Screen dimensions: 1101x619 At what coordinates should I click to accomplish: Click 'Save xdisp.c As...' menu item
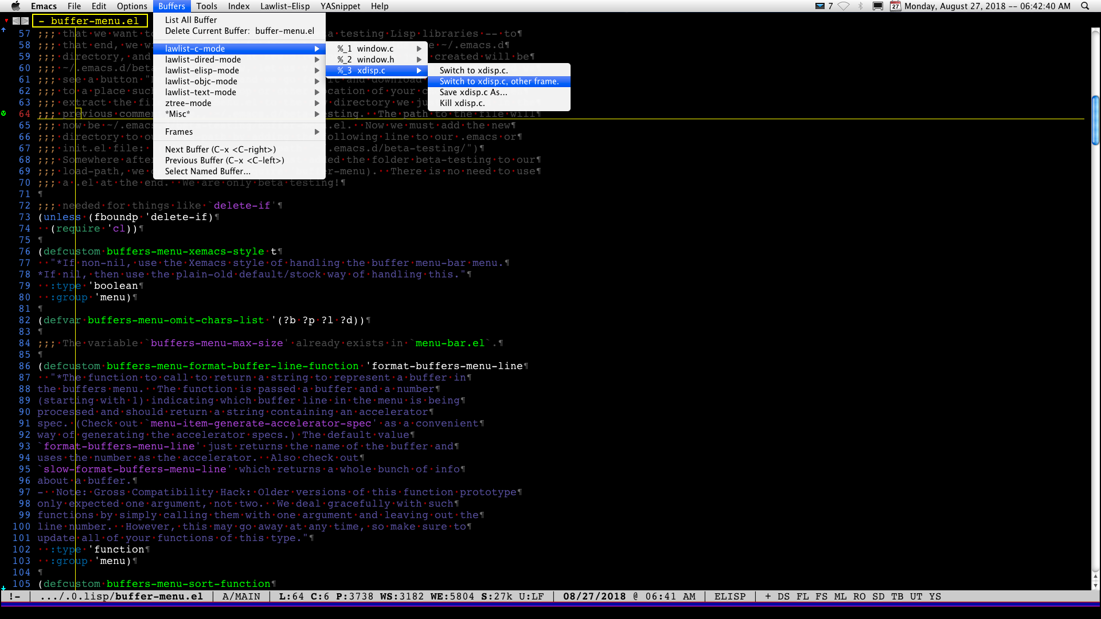click(x=474, y=92)
